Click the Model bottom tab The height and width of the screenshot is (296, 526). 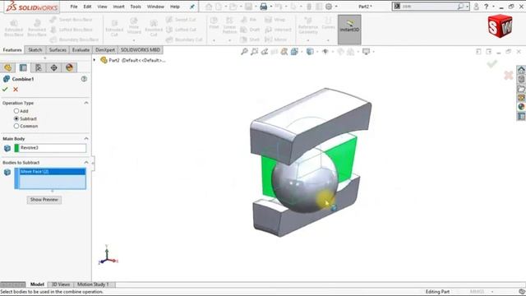click(x=37, y=284)
